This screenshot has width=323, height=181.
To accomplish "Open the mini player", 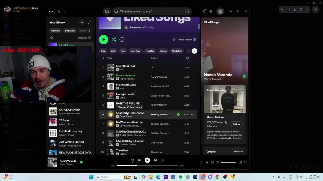I will (240, 162).
